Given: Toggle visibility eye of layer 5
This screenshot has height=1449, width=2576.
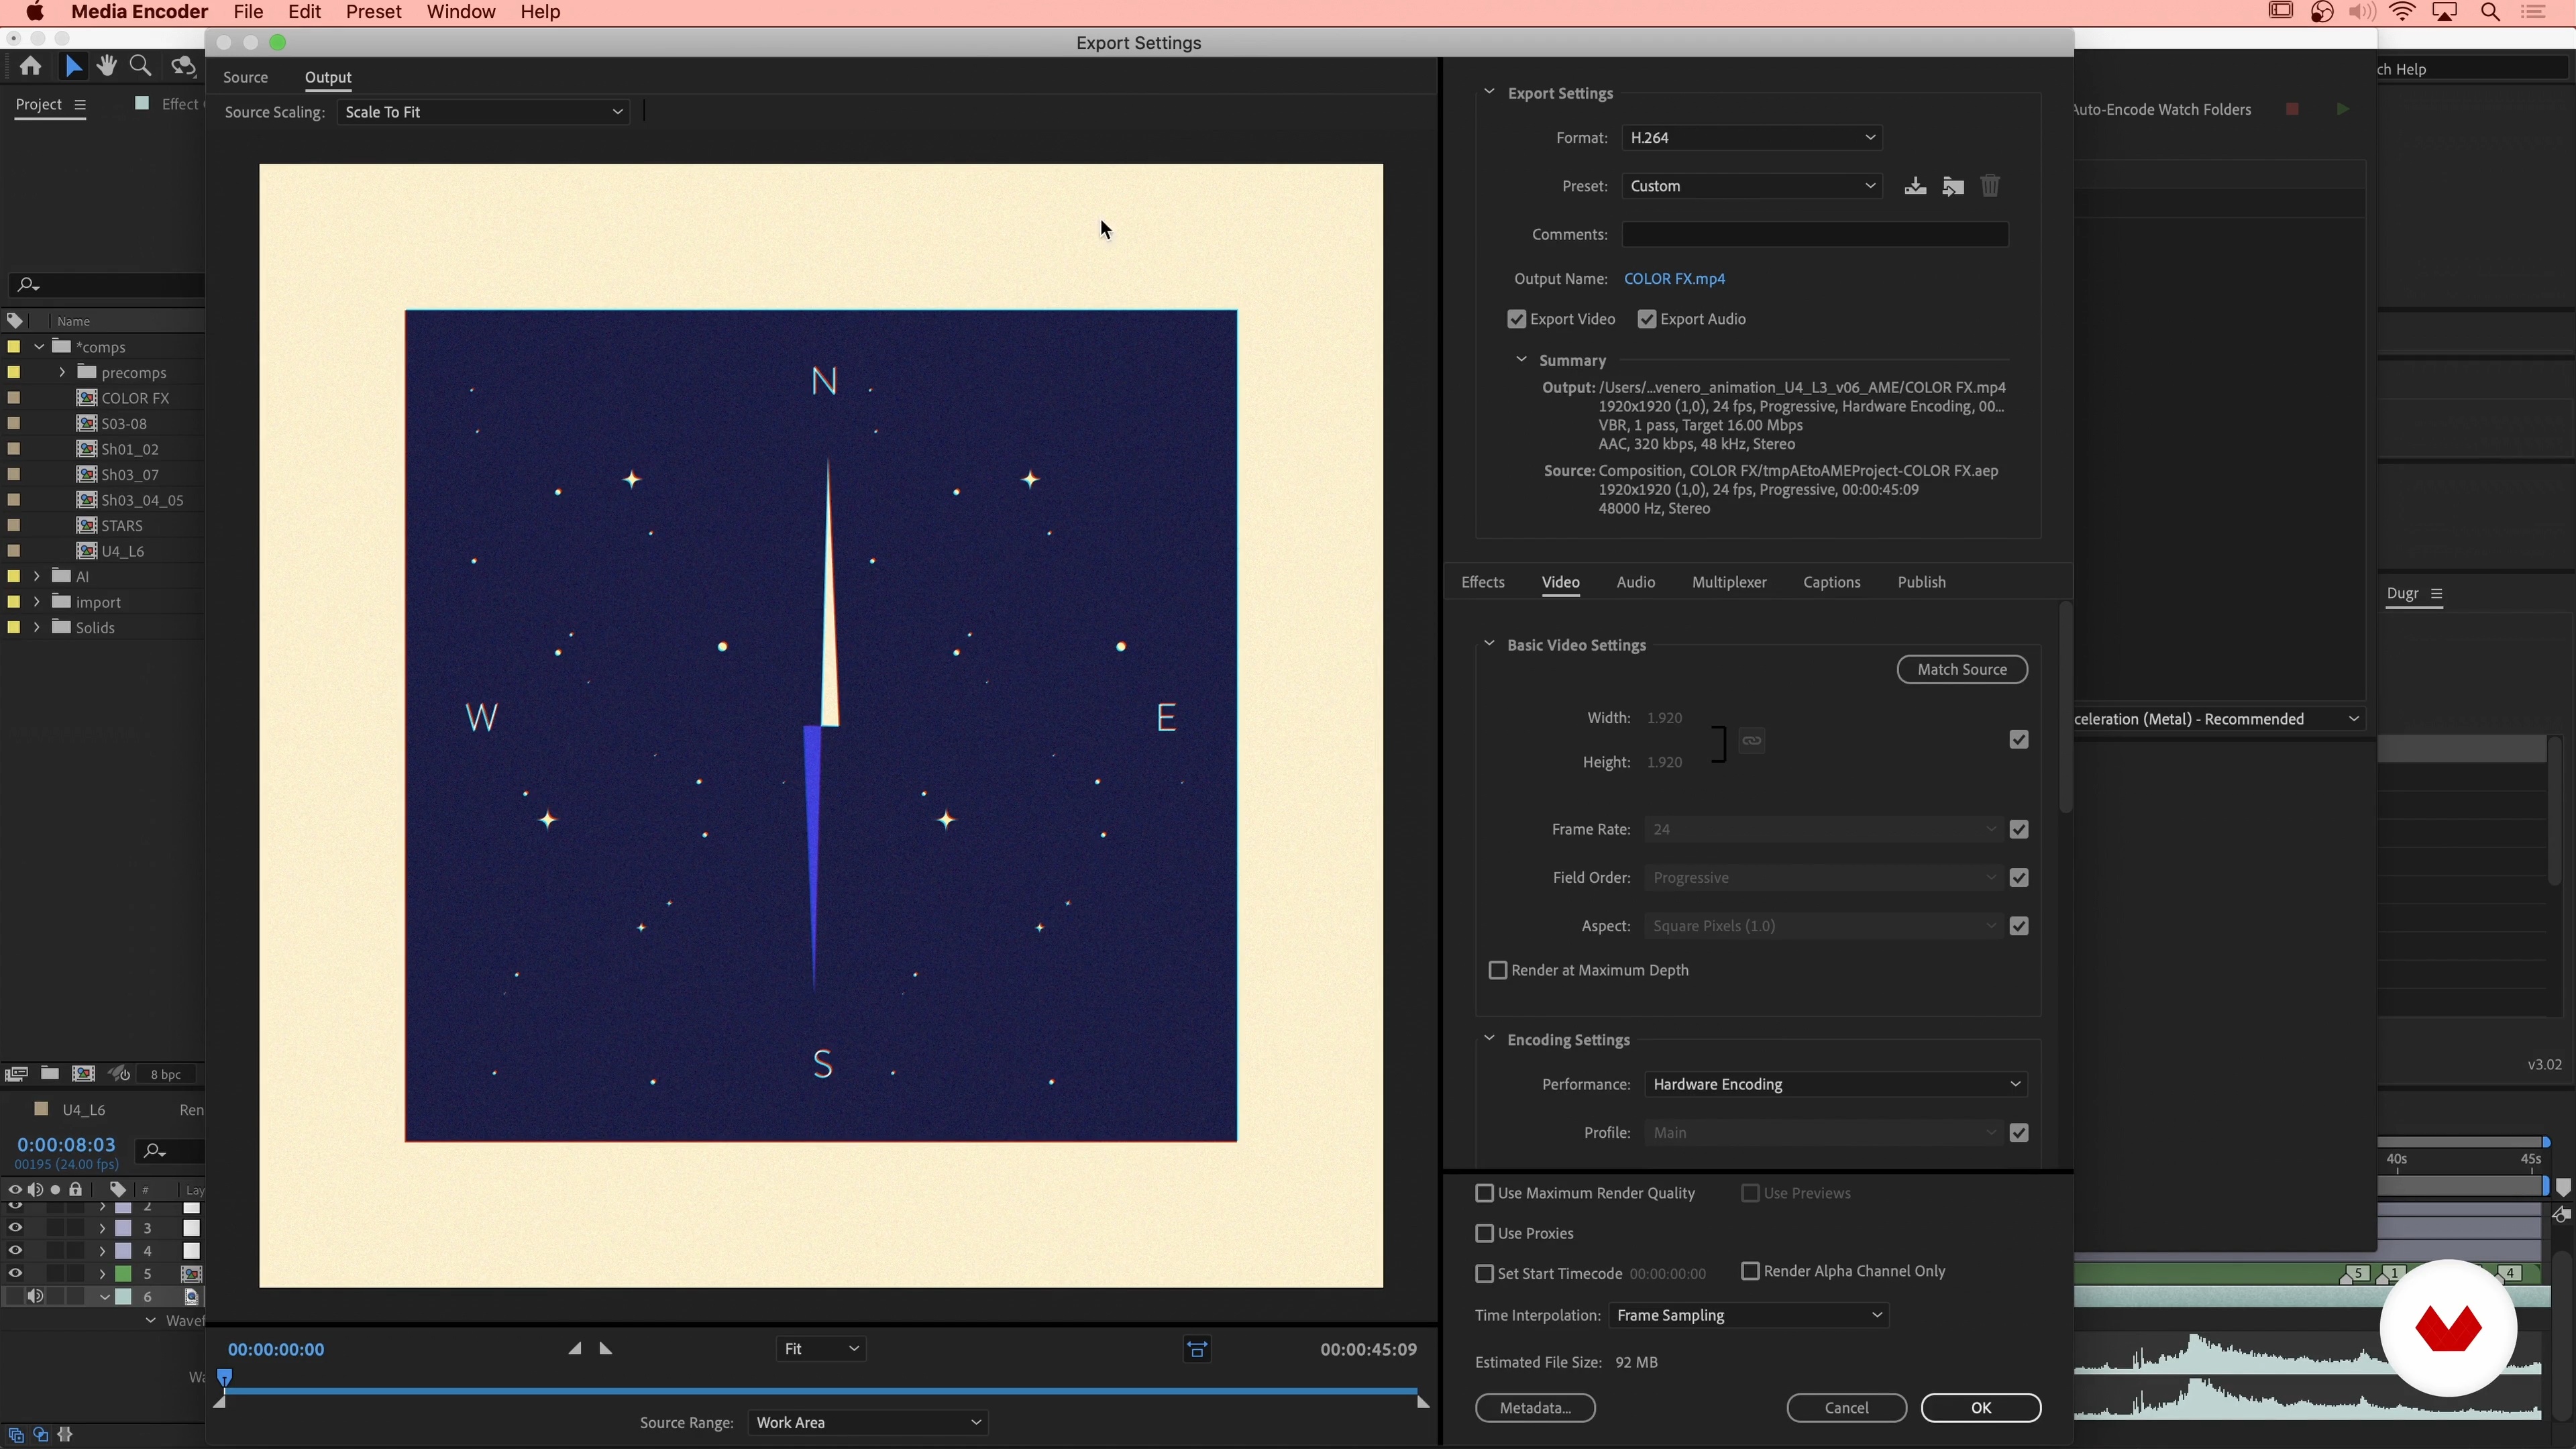Looking at the screenshot, I should coord(15,1273).
